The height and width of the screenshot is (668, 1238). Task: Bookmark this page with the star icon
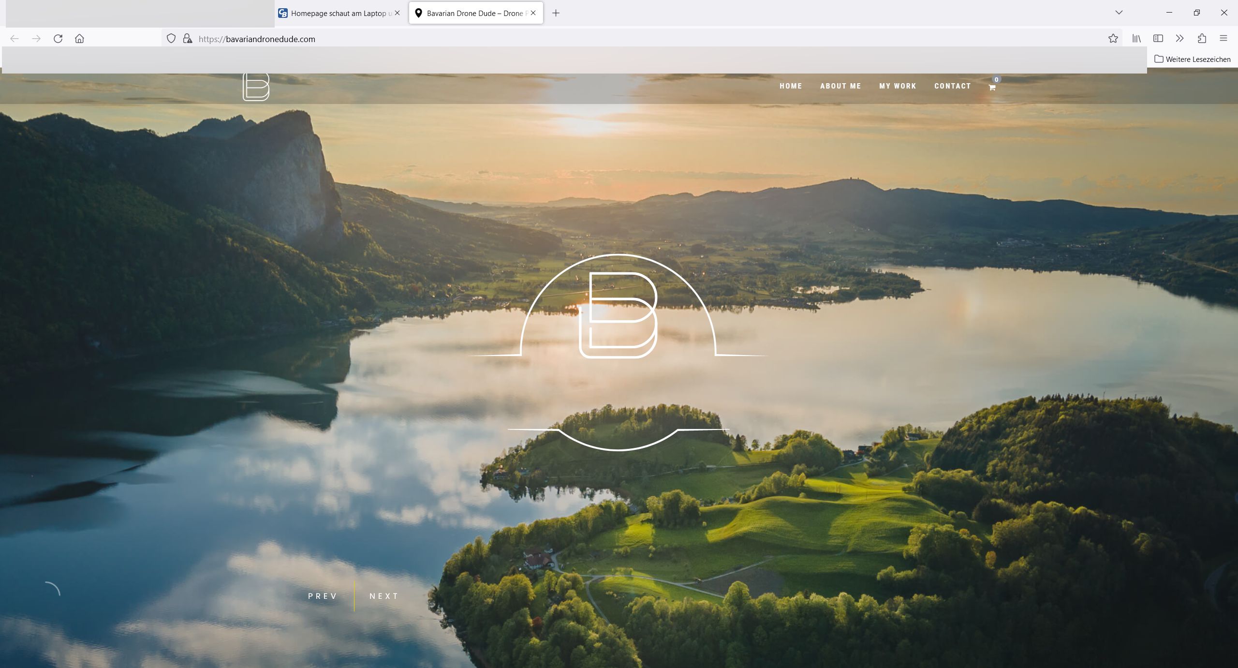pos(1113,39)
